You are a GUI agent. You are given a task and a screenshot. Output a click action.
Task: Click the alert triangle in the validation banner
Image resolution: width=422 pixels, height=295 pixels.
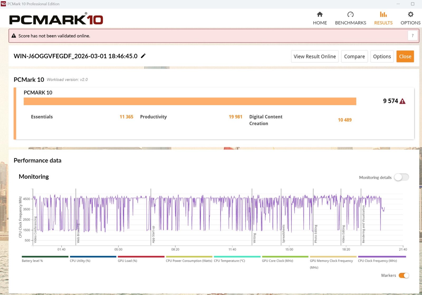coord(14,36)
